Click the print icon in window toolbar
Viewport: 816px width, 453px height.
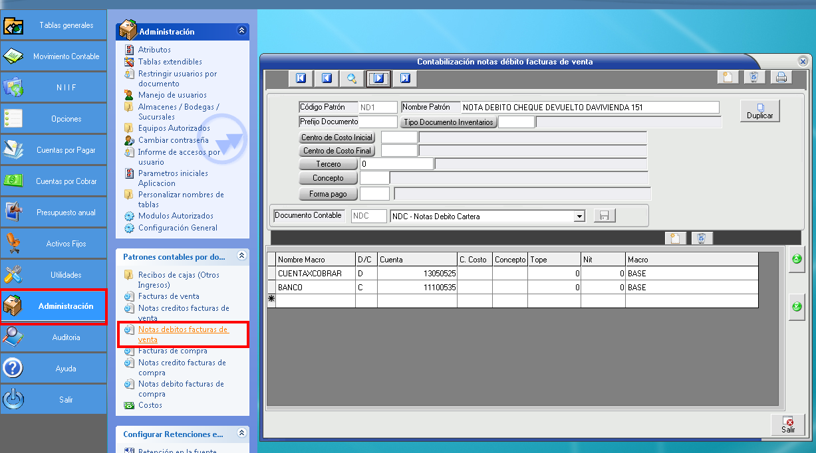781,78
